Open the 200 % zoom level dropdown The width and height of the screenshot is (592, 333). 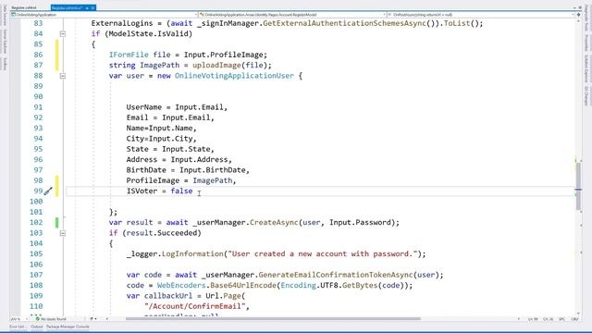pos(18,319)
